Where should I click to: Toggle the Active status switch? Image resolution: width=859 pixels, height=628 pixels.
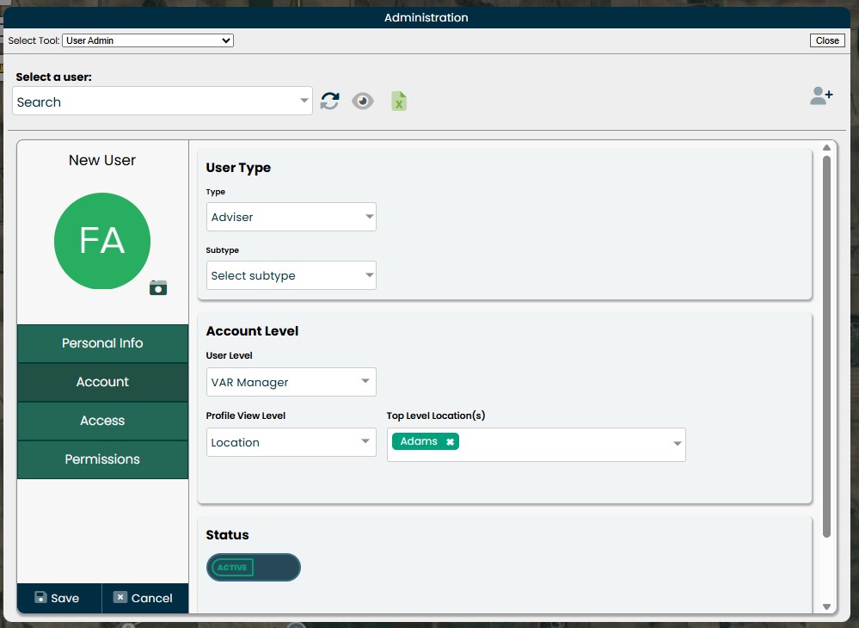[253, 567]
